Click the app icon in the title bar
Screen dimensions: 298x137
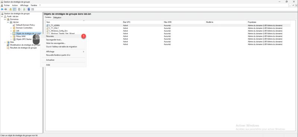(x=2, y=2)
